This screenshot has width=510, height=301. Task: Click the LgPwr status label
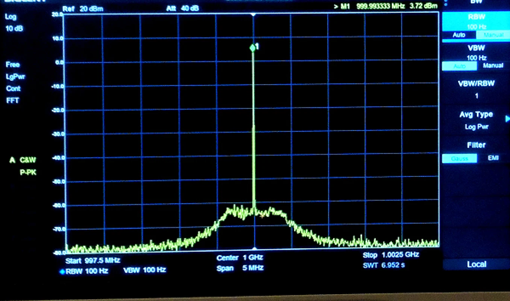(15, 77)
